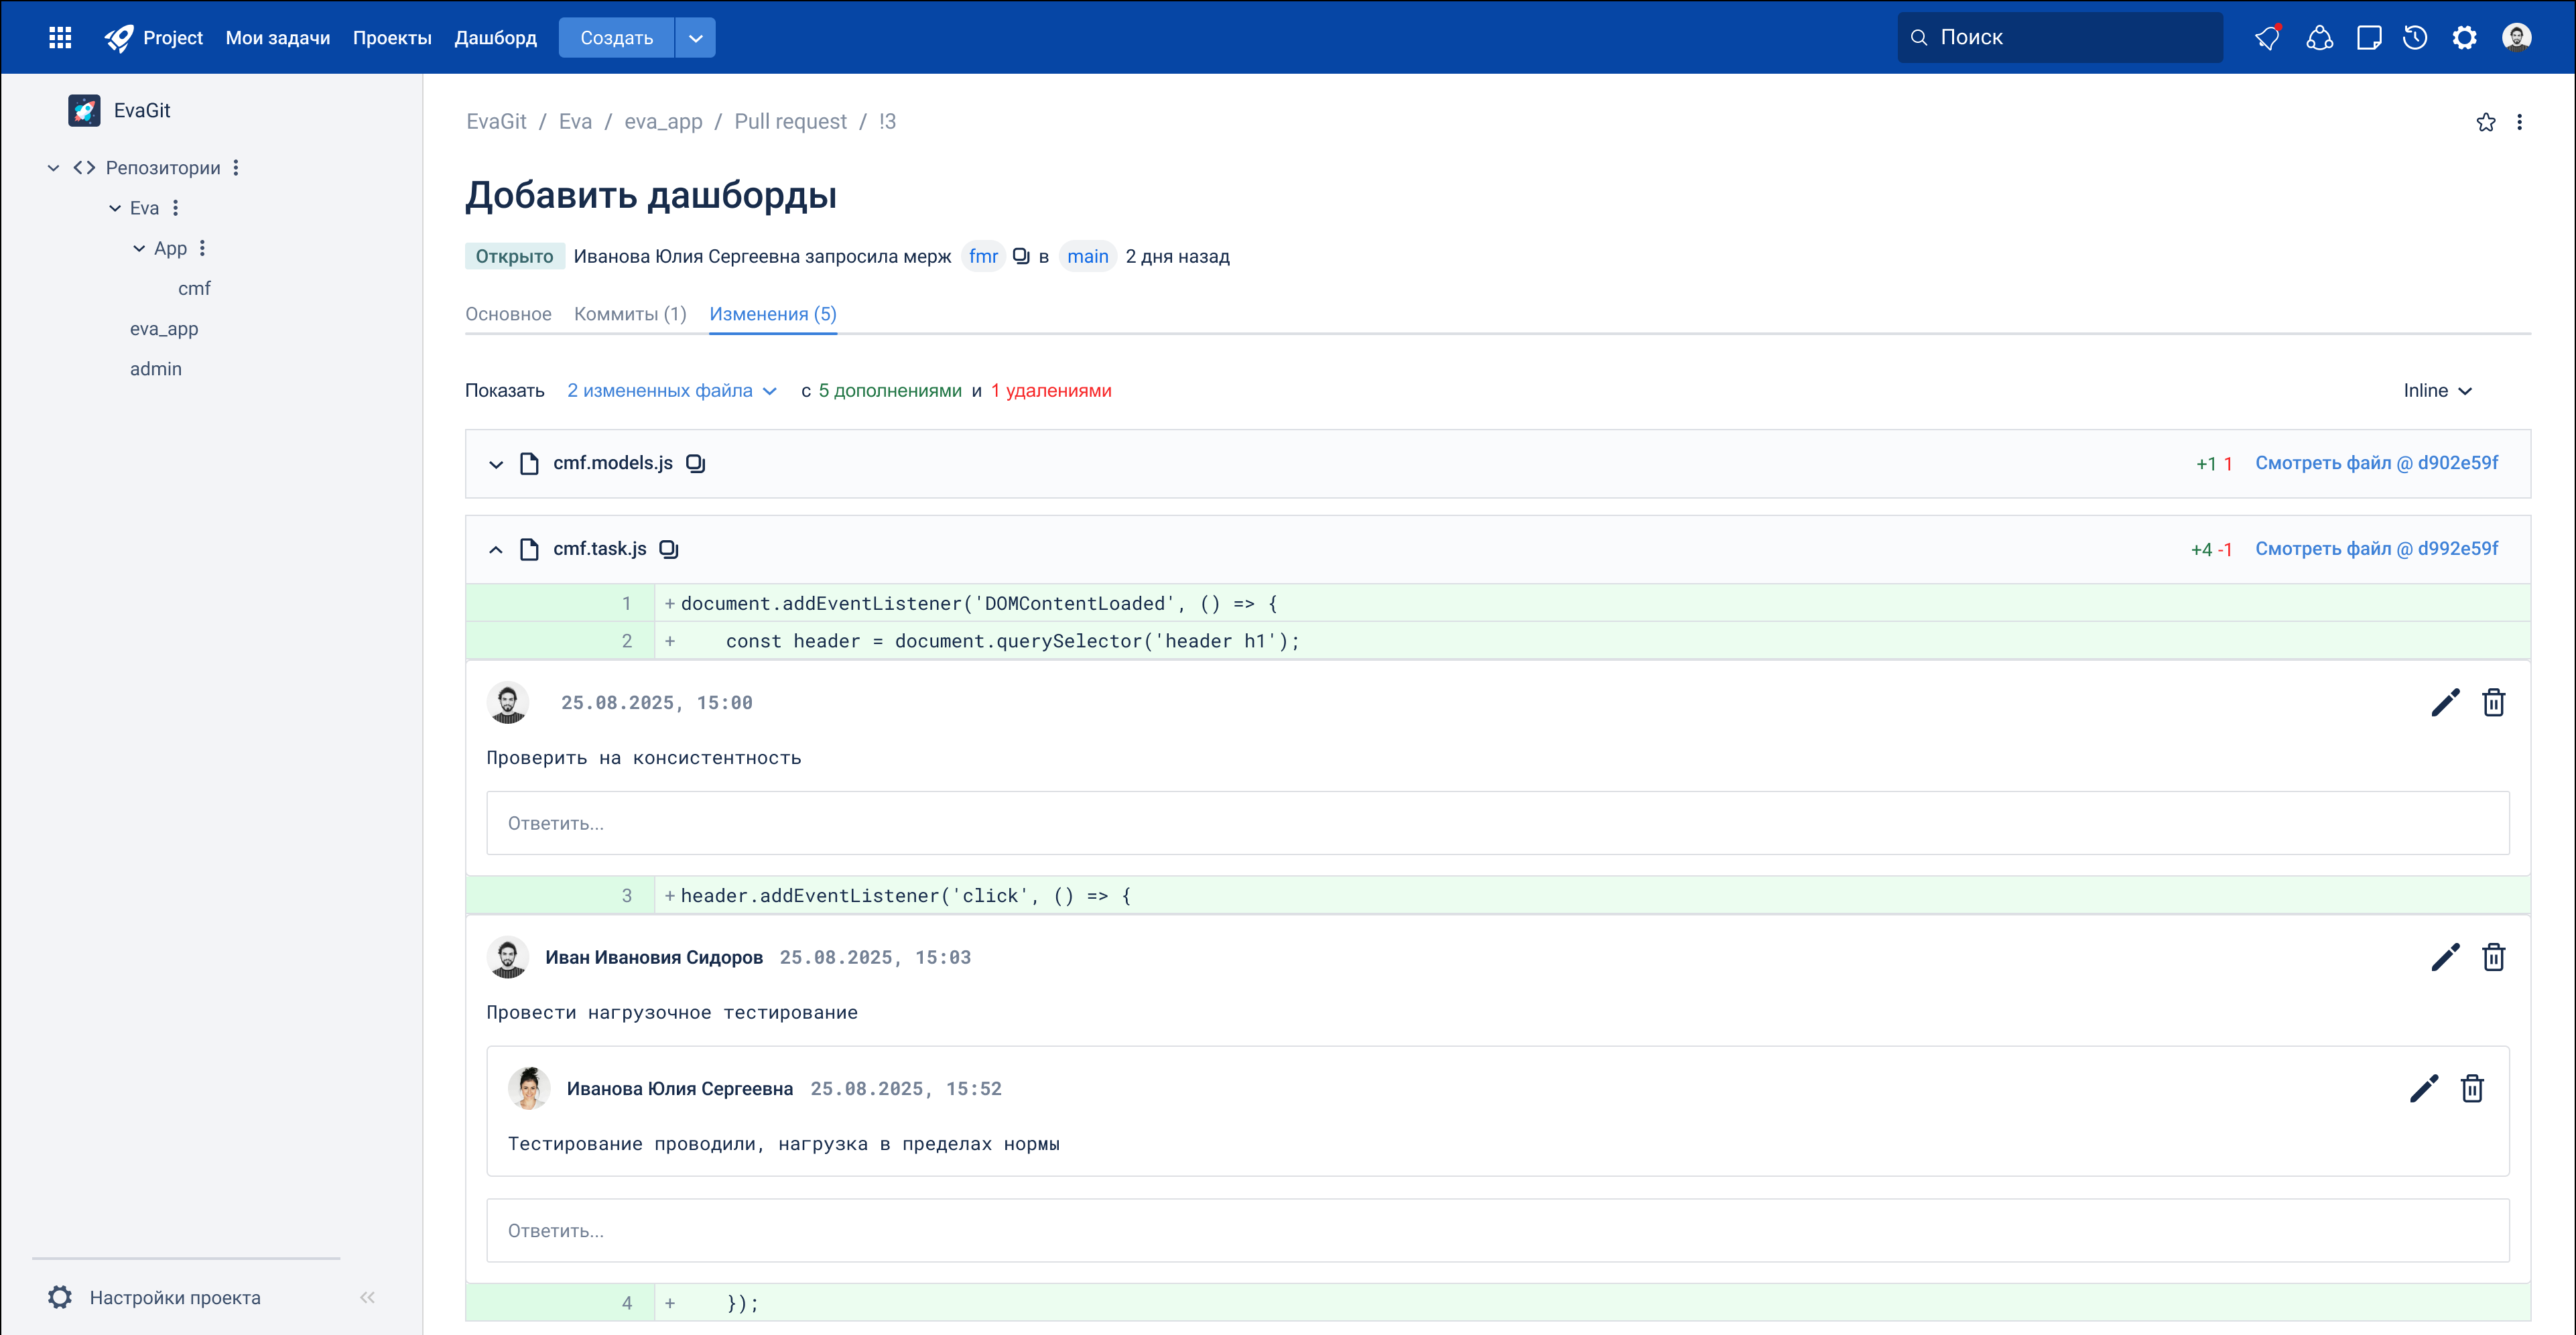Click Иван Иванович Сидоров's avatar
Image resolution: width=2576 pixels, height=1335 pixels.
(x=508, y=957)
